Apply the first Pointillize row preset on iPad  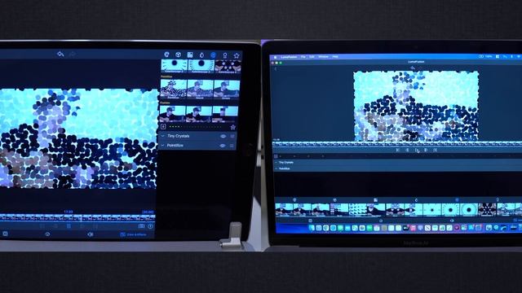(x=173, y=89)
